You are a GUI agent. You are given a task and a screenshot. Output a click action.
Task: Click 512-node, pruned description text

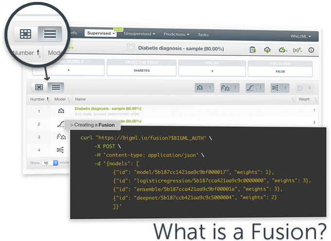click(x=107, y=114)
